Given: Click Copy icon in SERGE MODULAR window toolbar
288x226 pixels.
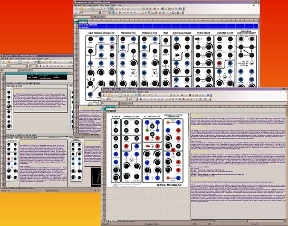Looking at the screenshot, I should [x=147, y=95].
